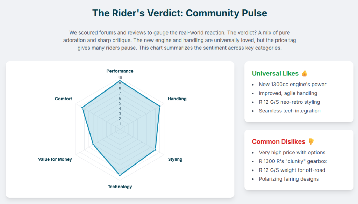Viewport: 358px width, 204px height.
Task: Click the Rider's Verdict: Community Pulse title
Action: (x=179, y=13)
